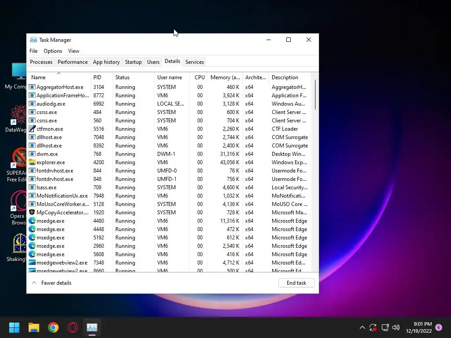Click the audiodg.exe process icon
451x338 pixels.
pyautogui.click(x=32, y=103)
